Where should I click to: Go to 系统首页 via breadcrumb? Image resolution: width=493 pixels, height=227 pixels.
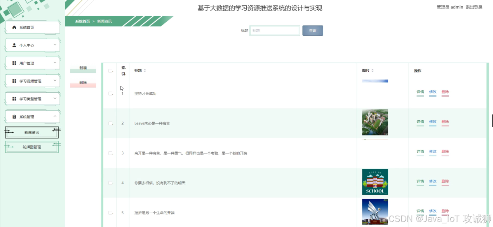point(82,21)
